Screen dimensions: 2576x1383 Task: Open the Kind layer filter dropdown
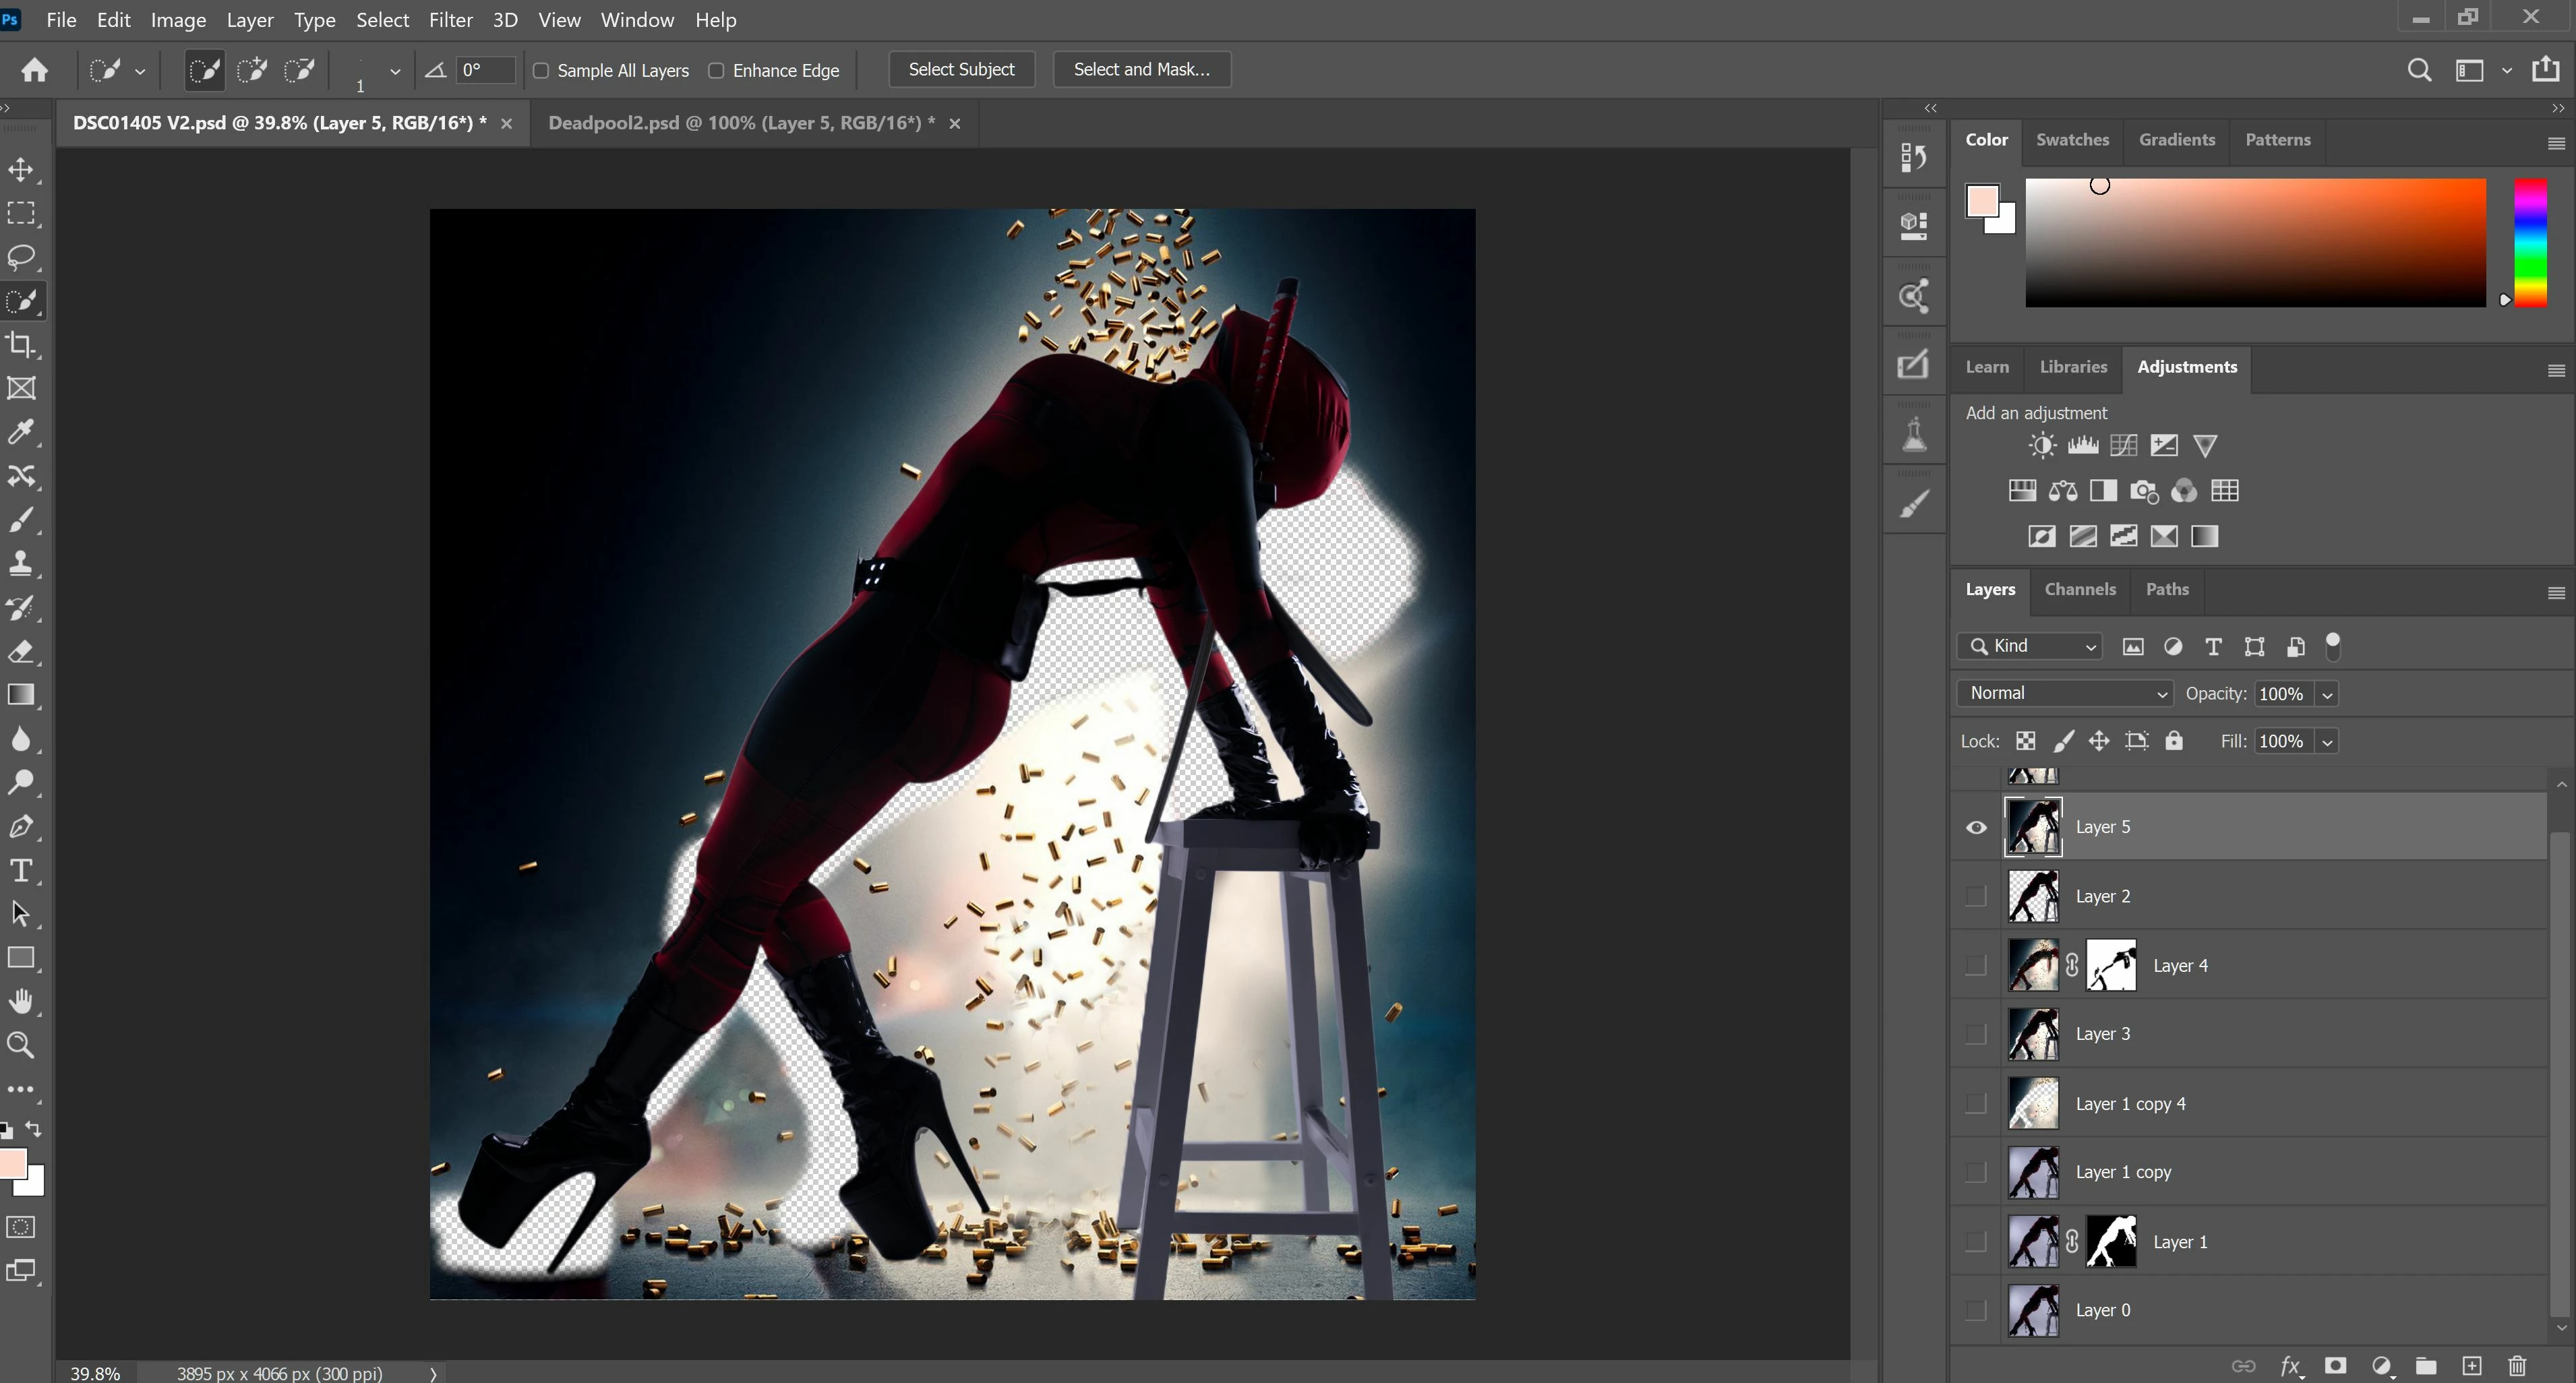point(2030,647)
